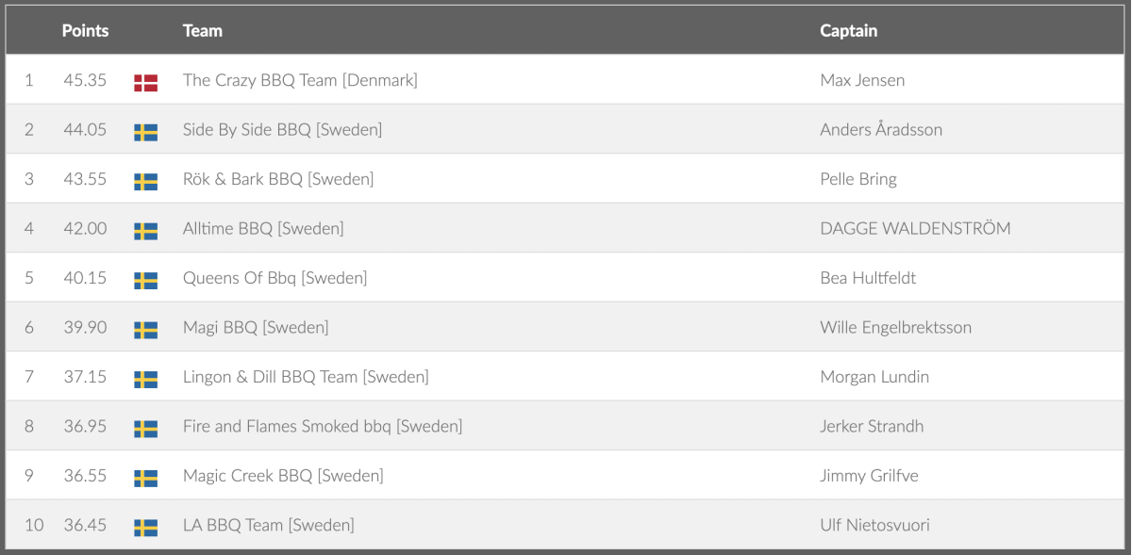Click the Sweden flag beside Queens Of Bbq

[145, 280]
